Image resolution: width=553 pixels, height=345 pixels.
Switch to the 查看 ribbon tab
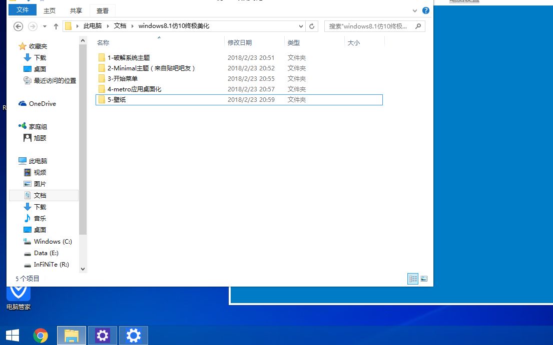102,10
